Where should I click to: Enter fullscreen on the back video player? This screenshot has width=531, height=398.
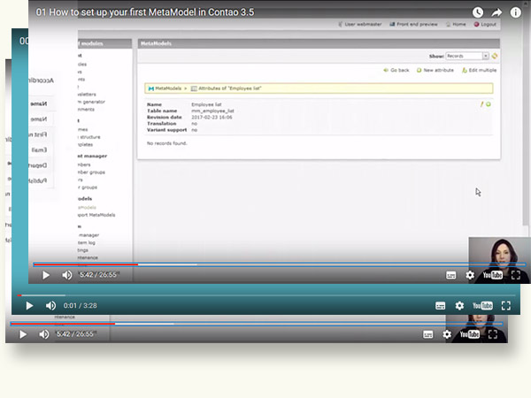pos(493,334)
